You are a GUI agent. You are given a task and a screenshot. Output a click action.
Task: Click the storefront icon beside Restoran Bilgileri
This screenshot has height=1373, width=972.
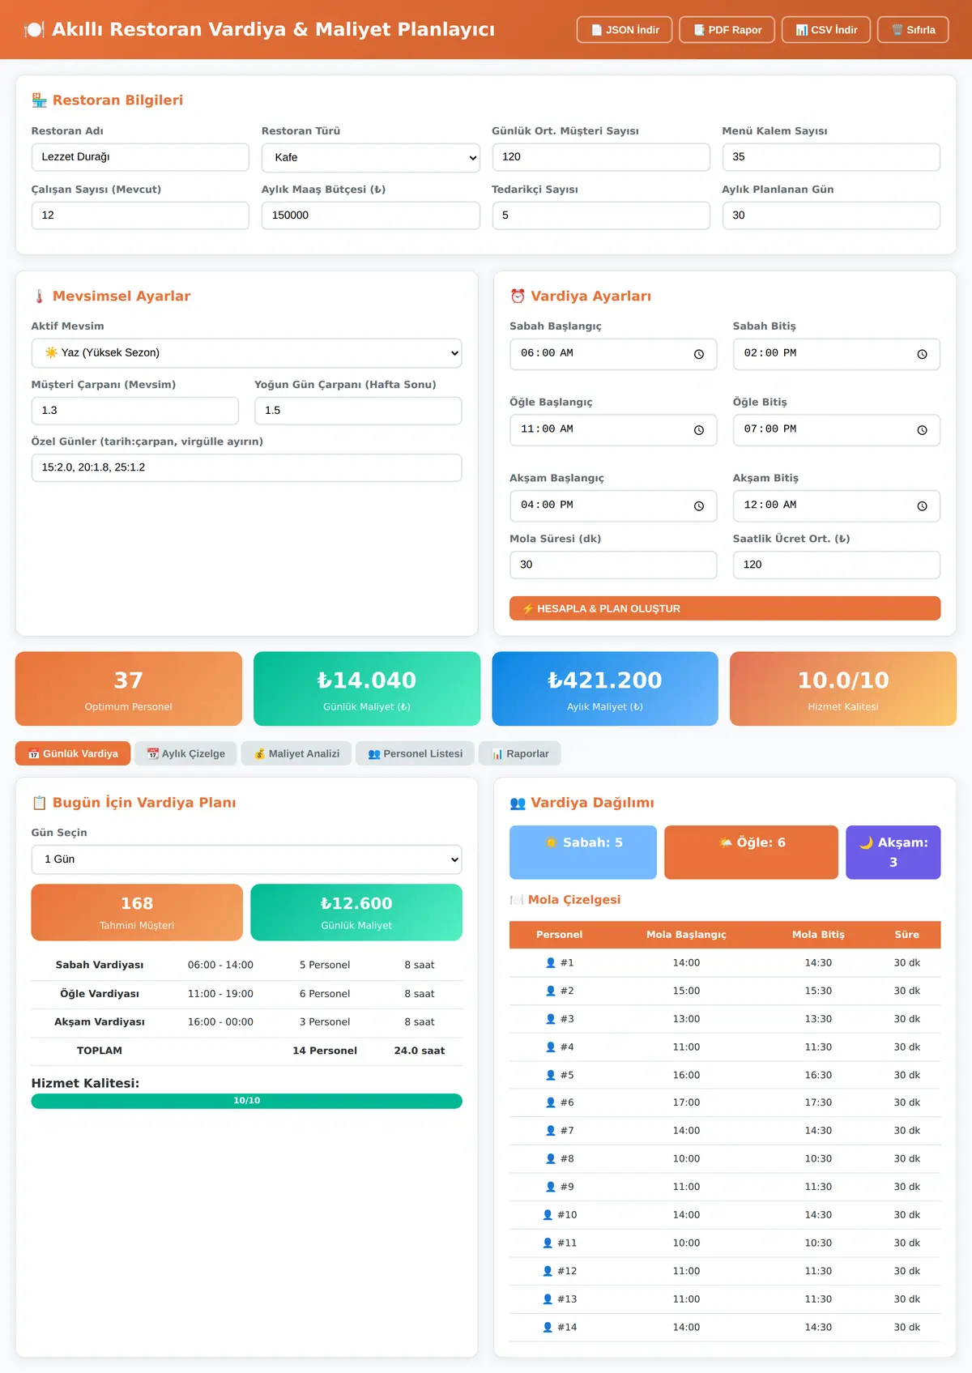[x=39, y=100]
